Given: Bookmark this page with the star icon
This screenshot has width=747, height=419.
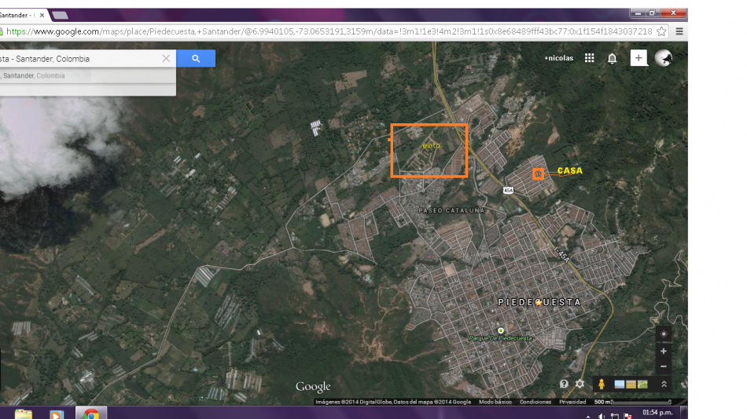Looking at the screenshot, I should [x=662, y=31].
